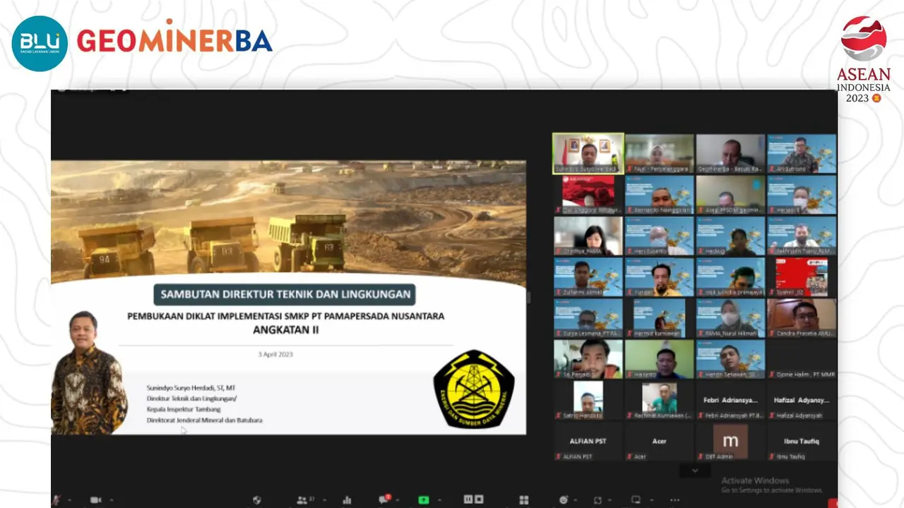This screenshot has height=508, width=904.
Task: Open the Chat icon with notification
Action: [x=385, y=500]
